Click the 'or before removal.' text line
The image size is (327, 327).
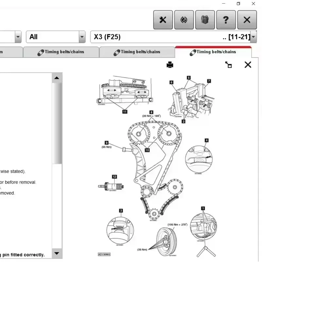click(x=18, y=182)
